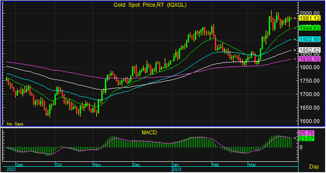Click the 1750.00 price axis label
This screenshot has width=326, height=173.
pyautogui.click(x=310, y=81)
